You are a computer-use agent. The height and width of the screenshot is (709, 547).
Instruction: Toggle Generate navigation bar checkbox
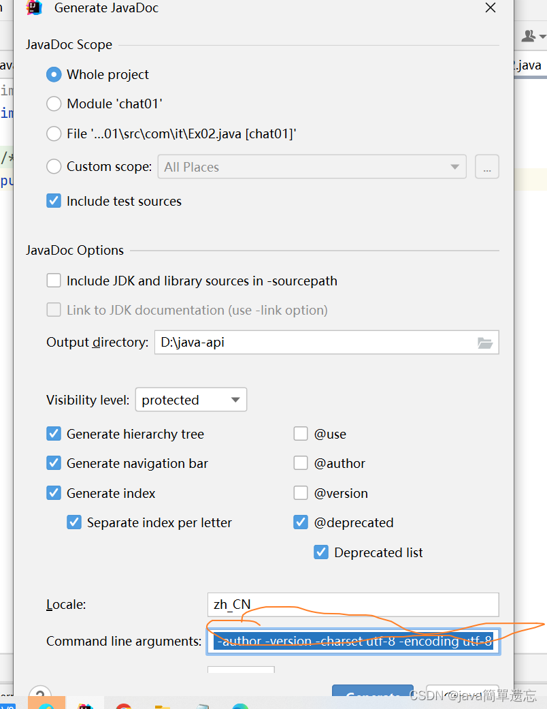[54, 463]
